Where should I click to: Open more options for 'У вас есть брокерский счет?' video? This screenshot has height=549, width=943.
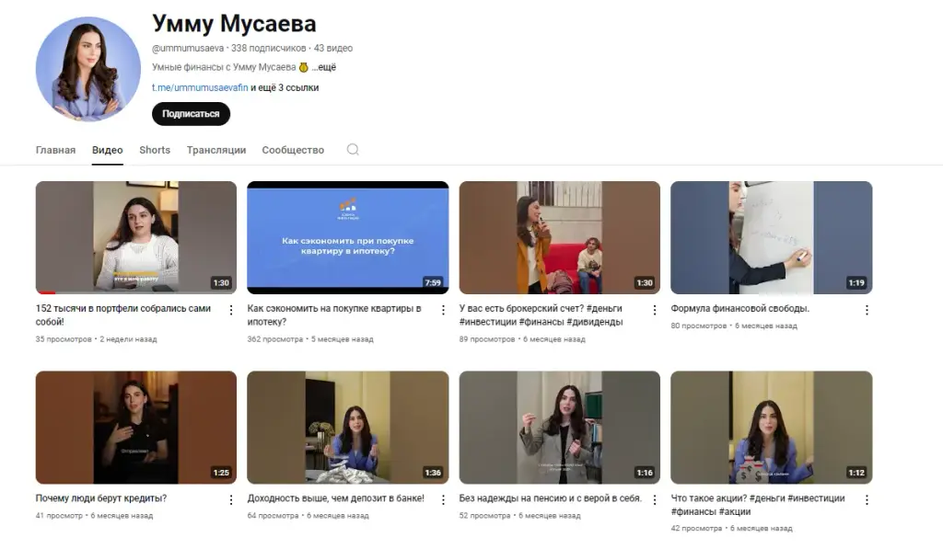click(x=655, y=310)
